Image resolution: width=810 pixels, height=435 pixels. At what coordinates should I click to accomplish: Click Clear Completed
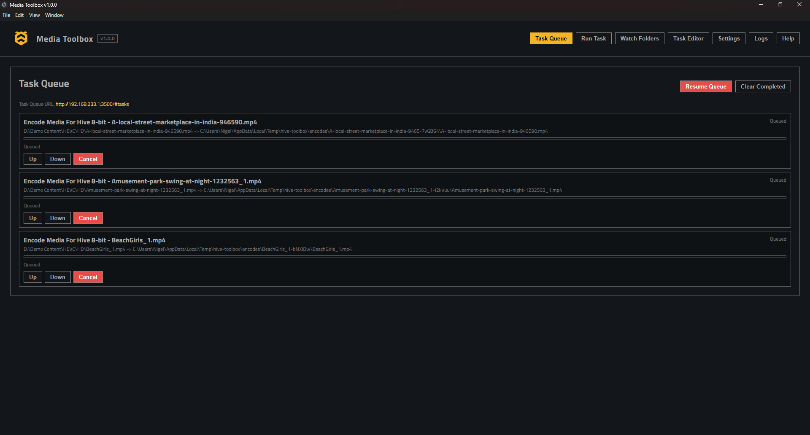pos(763,86)
